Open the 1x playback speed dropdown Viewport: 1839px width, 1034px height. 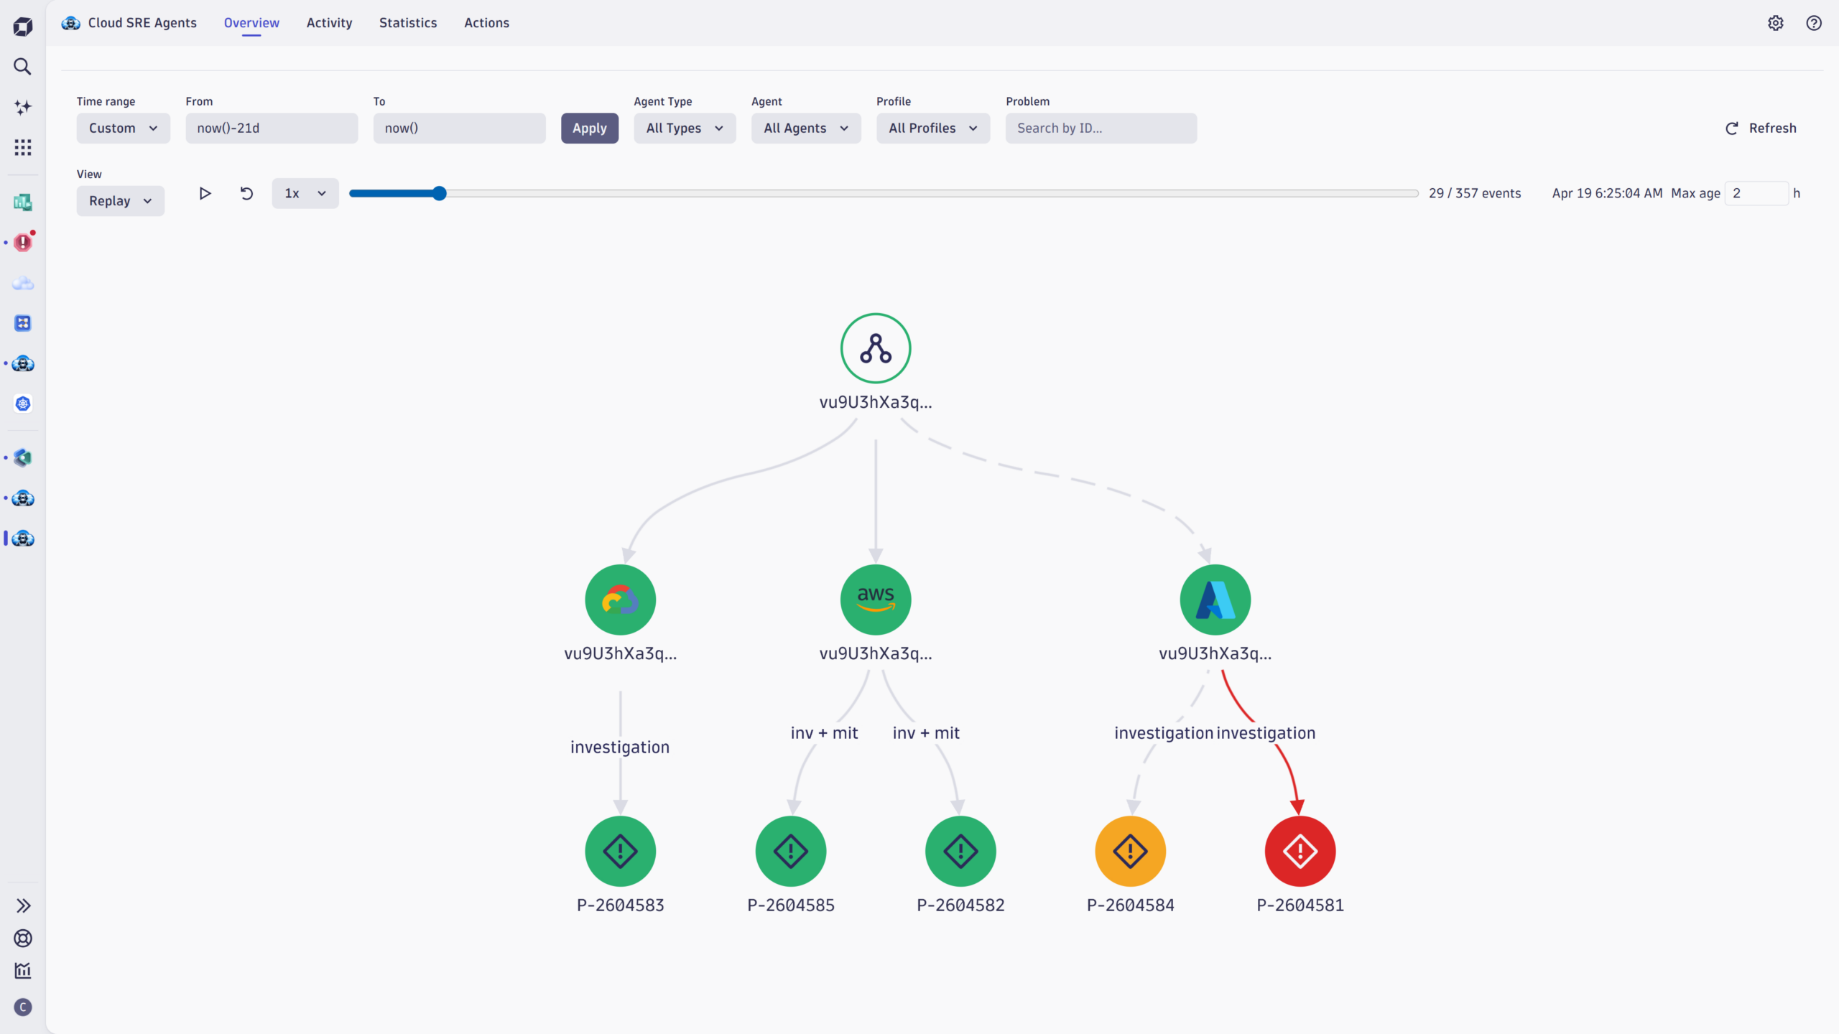[x=305, y=193]
